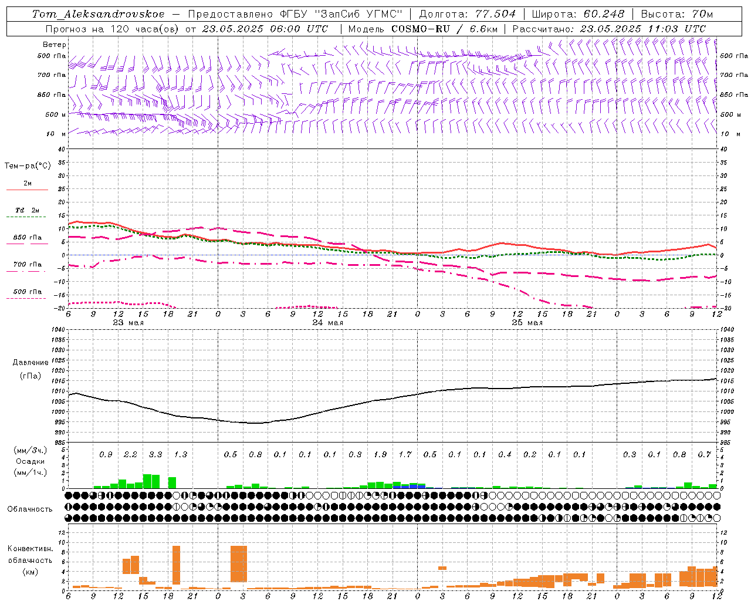The height and width of the screenshot is (601, 751).
Task: Select the 3.3 precipitation total
Action: click(155, 455)
